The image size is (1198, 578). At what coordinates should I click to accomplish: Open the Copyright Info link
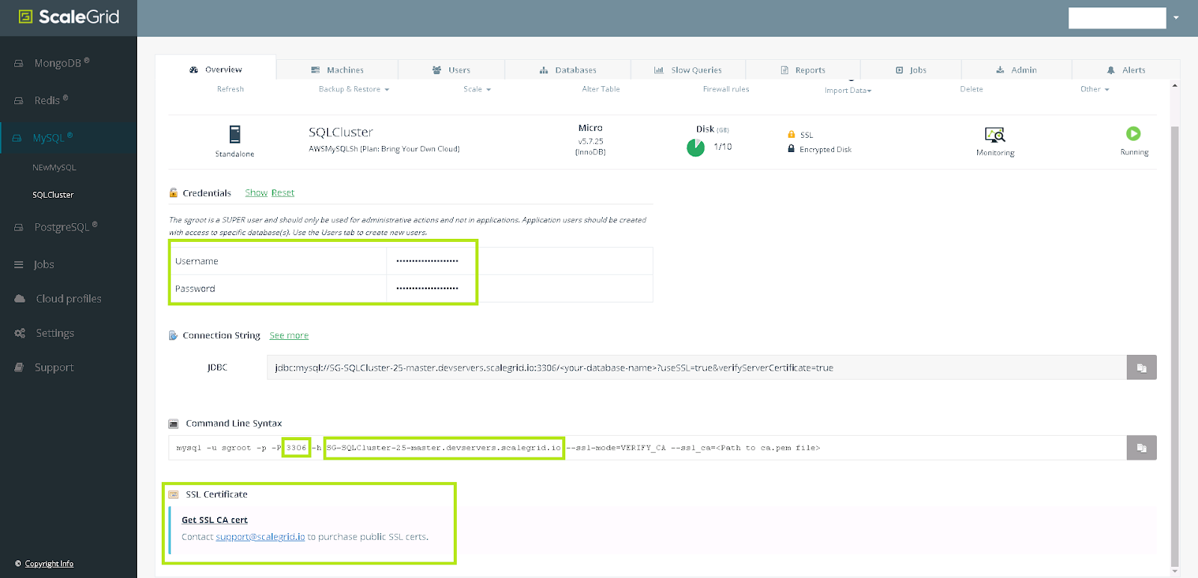click(49, 564)
